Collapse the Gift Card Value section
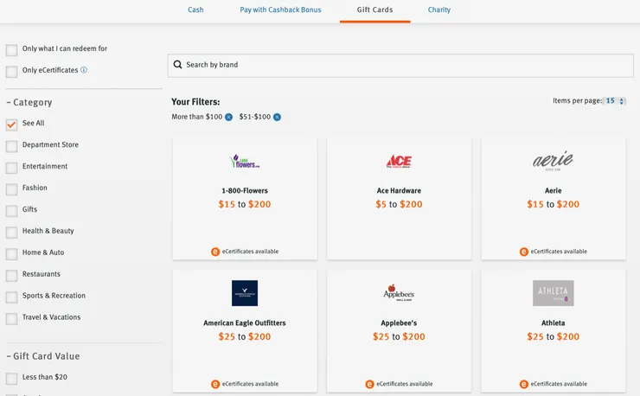 click(x=43, y=356)
